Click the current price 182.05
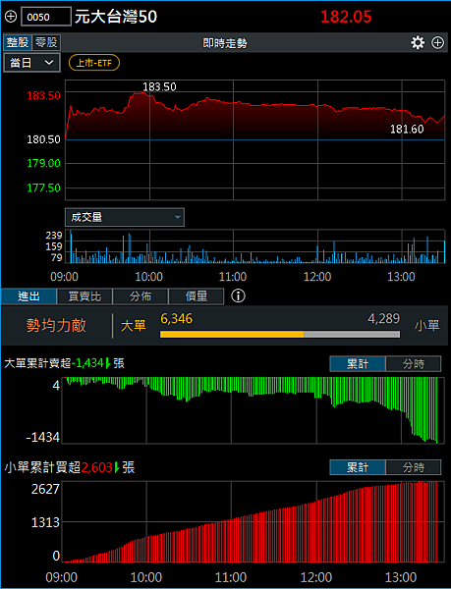This screenshot has width=451, height=589. pos(346,17)
